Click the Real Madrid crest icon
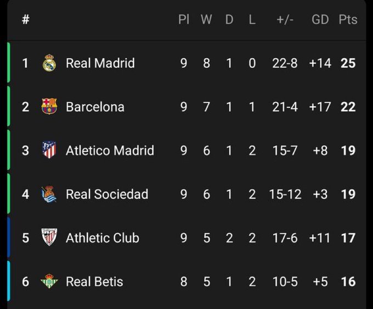 [49, 63]
